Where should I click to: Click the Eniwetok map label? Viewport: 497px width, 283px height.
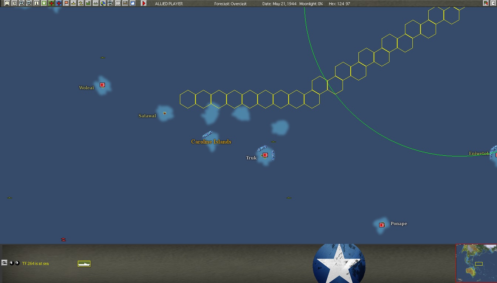479,153
